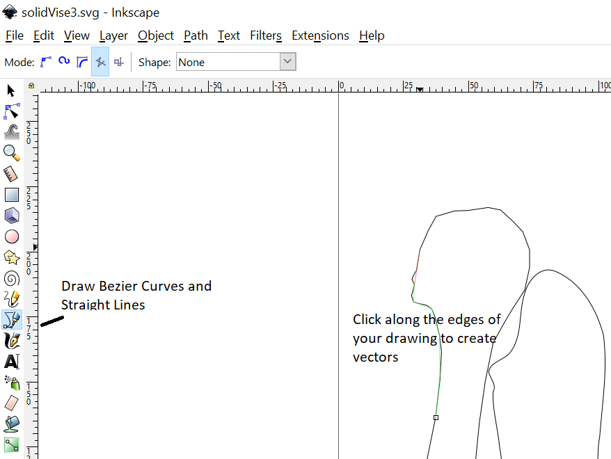
Task: Toggle the guide lock padlock
Action: (31, 85)
